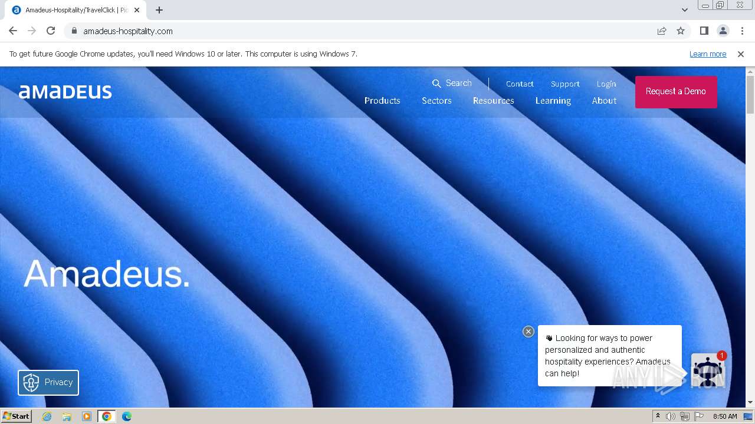The height and width of the screenshot is (424, 755).
Task: Show hidden system tray icons
Action: (x=658, y=416)
